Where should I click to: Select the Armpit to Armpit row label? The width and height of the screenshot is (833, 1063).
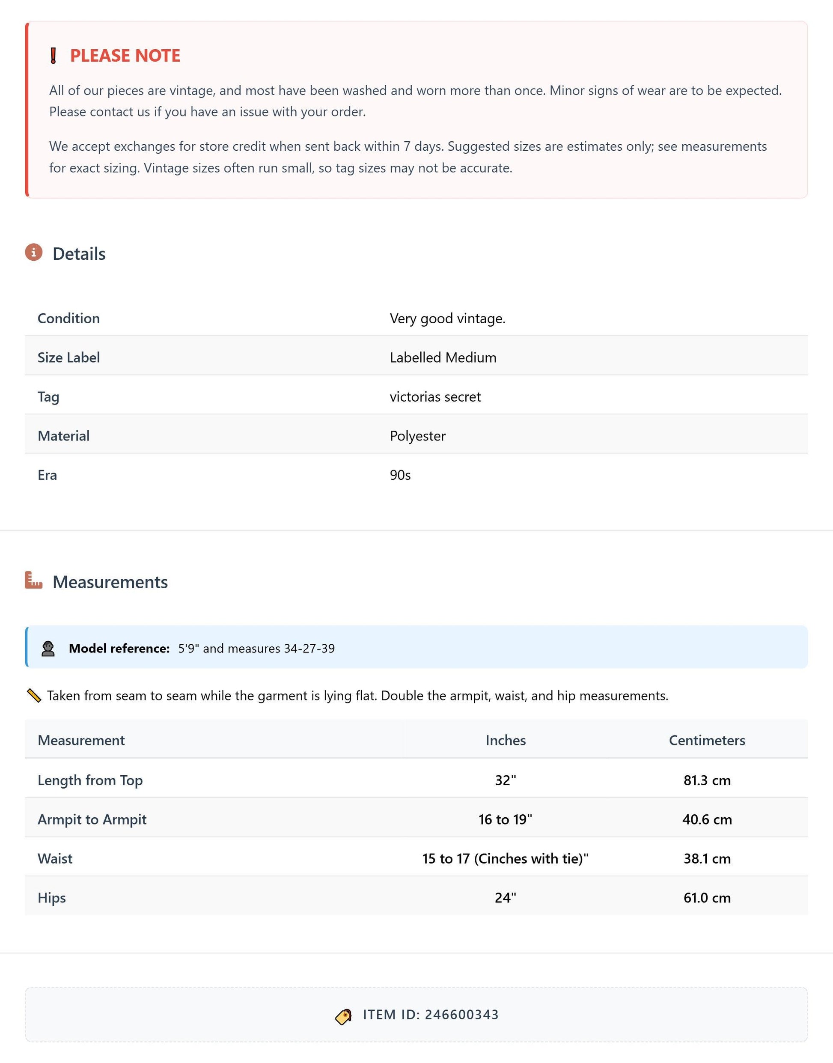(92, 819)
